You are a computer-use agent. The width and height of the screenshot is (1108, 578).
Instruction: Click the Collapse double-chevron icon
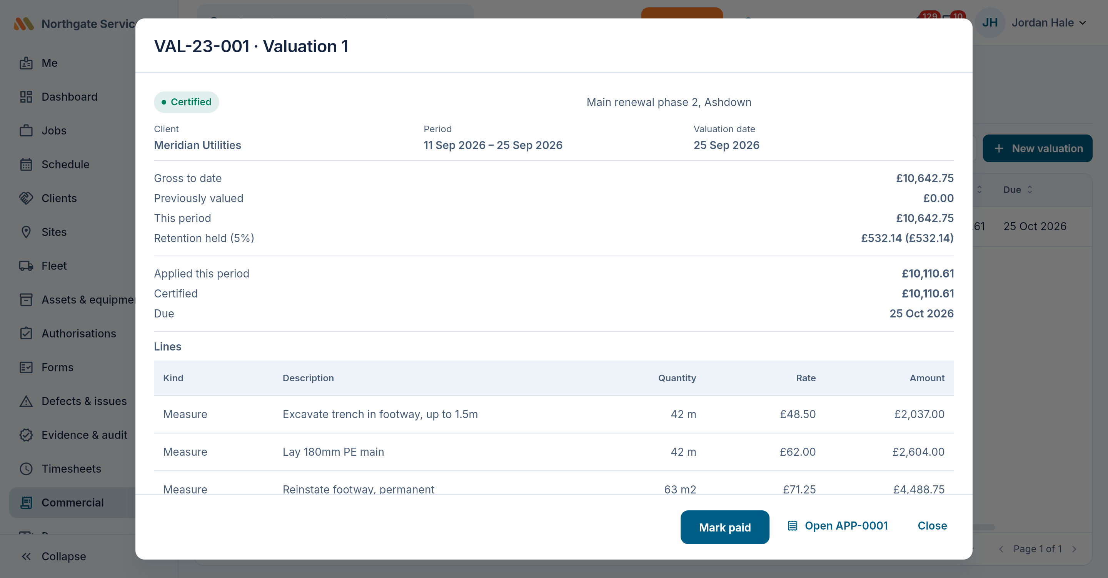point(26,556)
